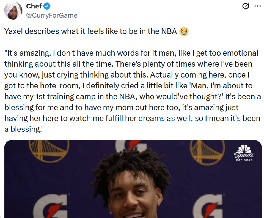This screenshot has width=264, height=218.
Task: Click the teary-eyed smiling emoji
Action: click(x=184, y=31)
